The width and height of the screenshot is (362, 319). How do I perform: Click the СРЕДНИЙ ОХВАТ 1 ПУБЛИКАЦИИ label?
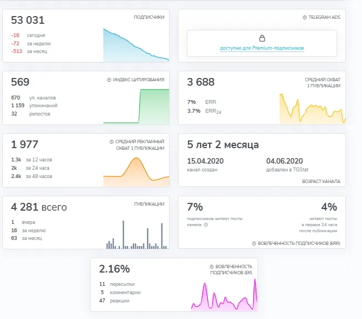pyautogui.click(x=323, y=83)
